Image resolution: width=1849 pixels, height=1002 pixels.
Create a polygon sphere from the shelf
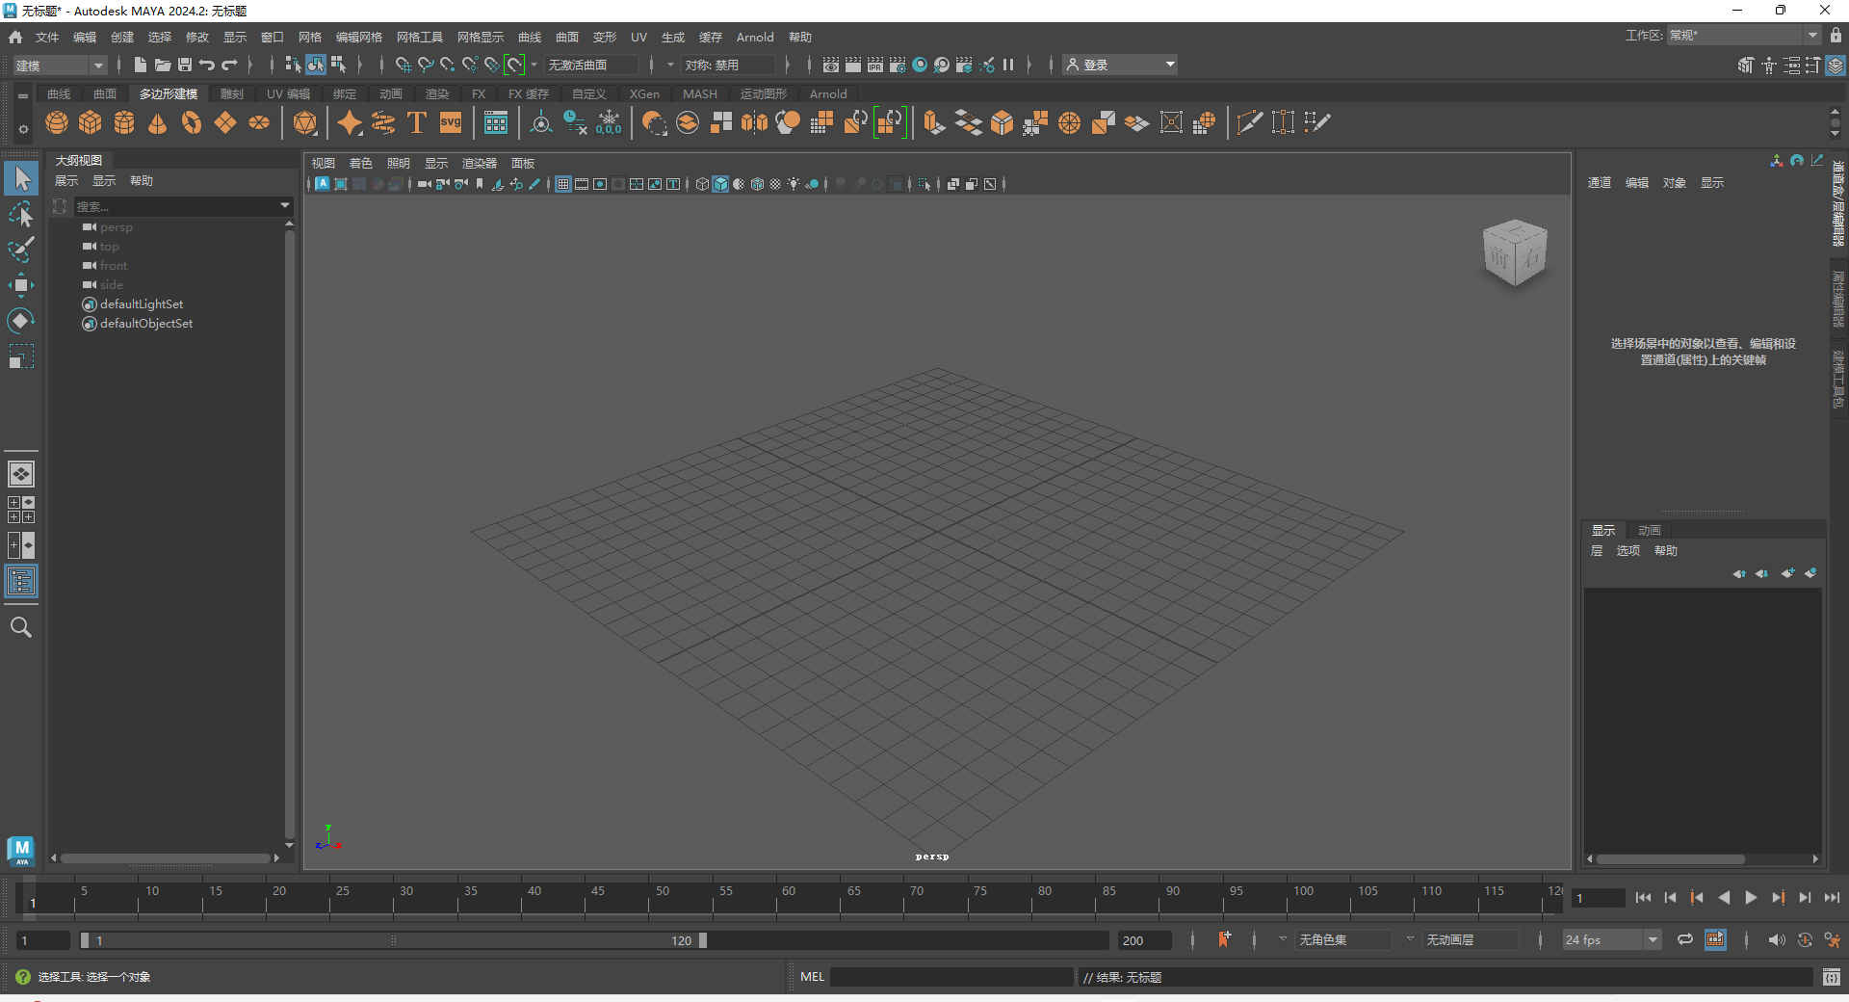[57, 122]
